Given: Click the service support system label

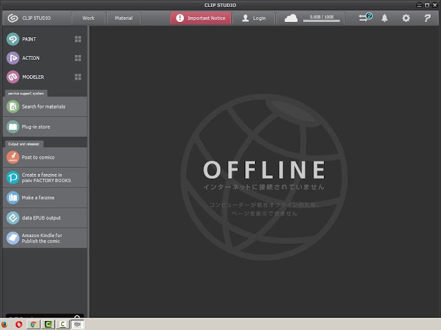Looking at the screenshot, I should 26,93.
